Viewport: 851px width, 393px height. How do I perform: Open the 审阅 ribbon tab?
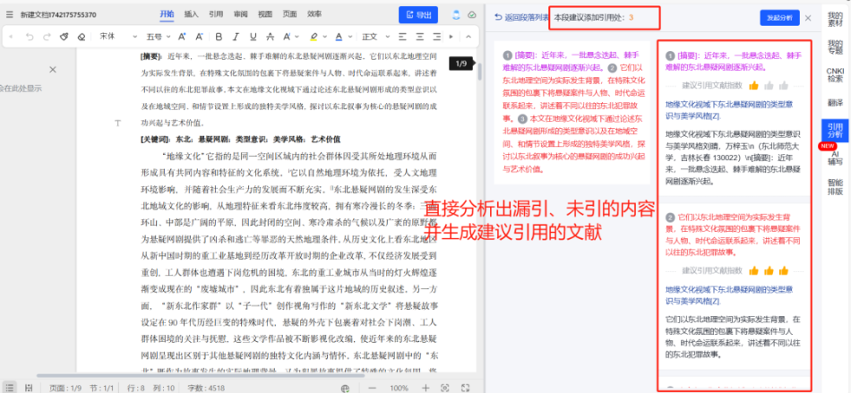(x=240, y=15)
